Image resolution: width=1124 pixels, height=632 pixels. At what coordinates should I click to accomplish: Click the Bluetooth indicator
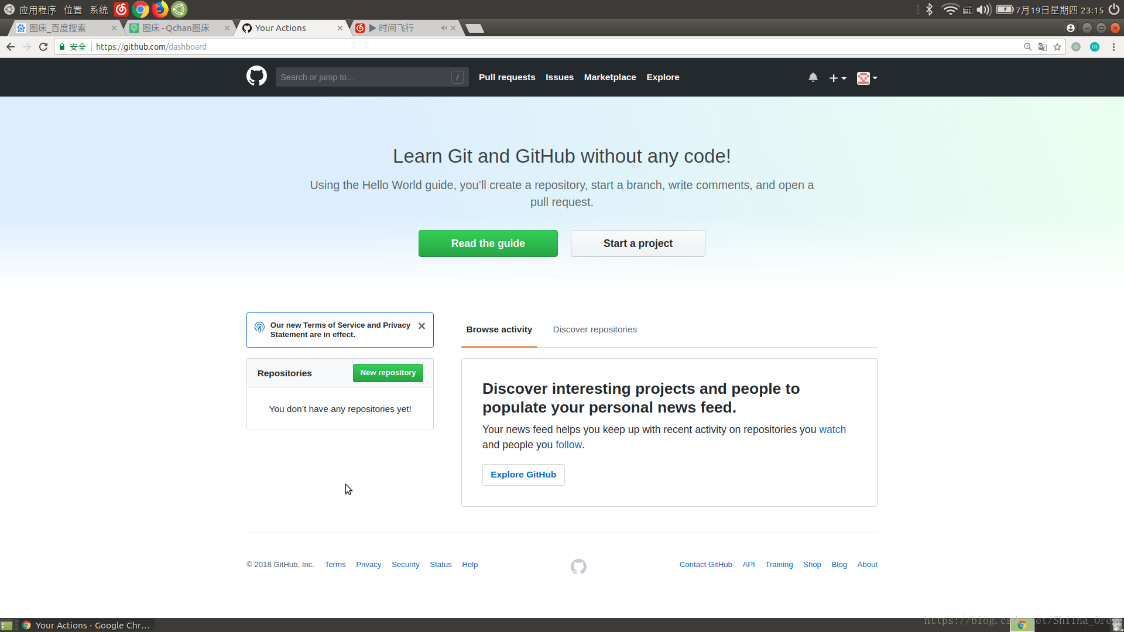930,9
